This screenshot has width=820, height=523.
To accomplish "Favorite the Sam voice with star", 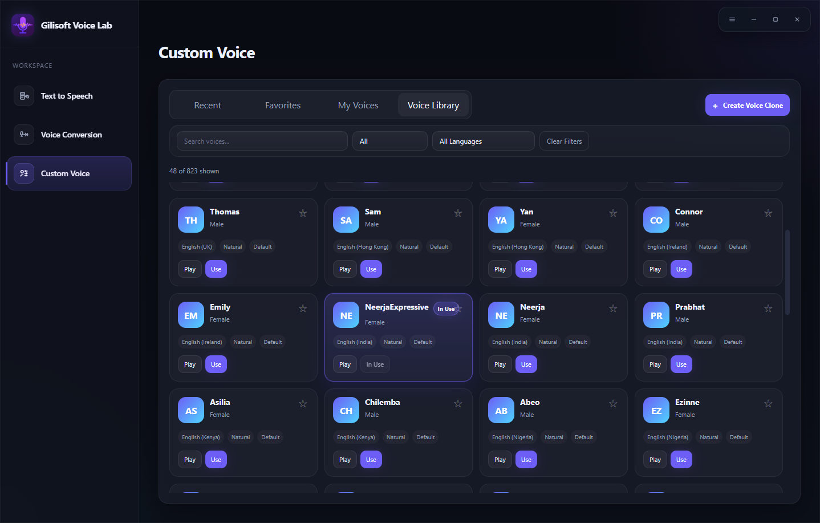I will tap(458, 213).
